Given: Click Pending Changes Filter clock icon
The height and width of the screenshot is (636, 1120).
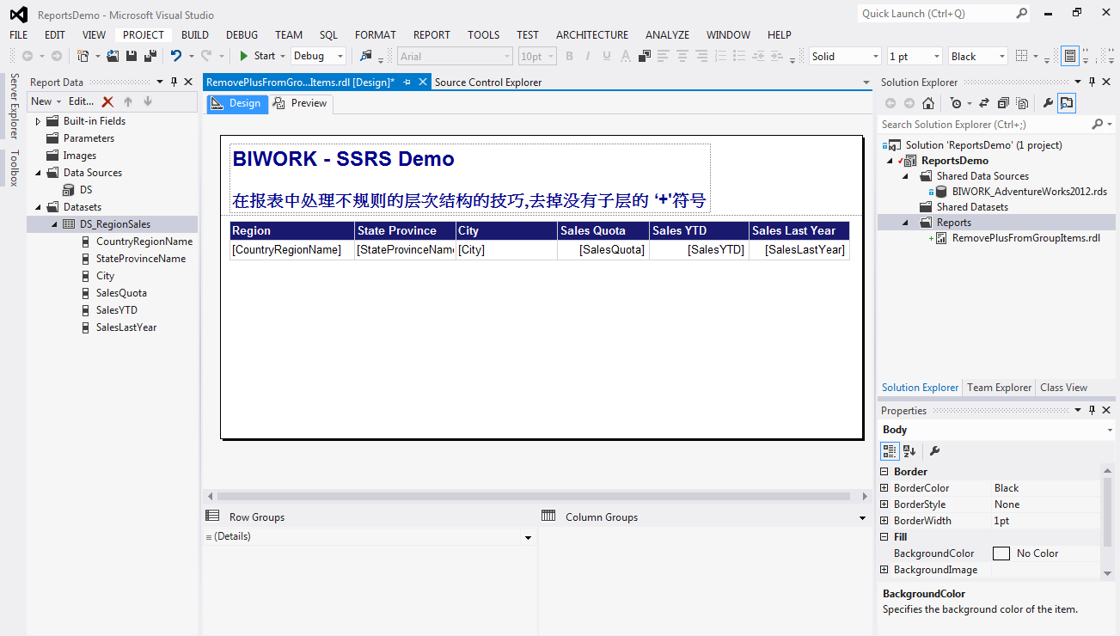Looking at the screenshot, I should [x=956, y=103].
